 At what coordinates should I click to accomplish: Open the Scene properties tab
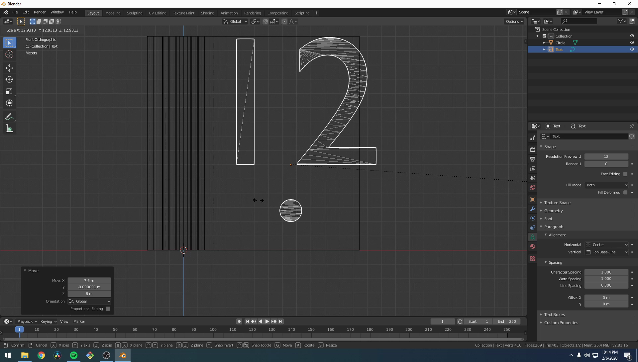tap(533, 178)
